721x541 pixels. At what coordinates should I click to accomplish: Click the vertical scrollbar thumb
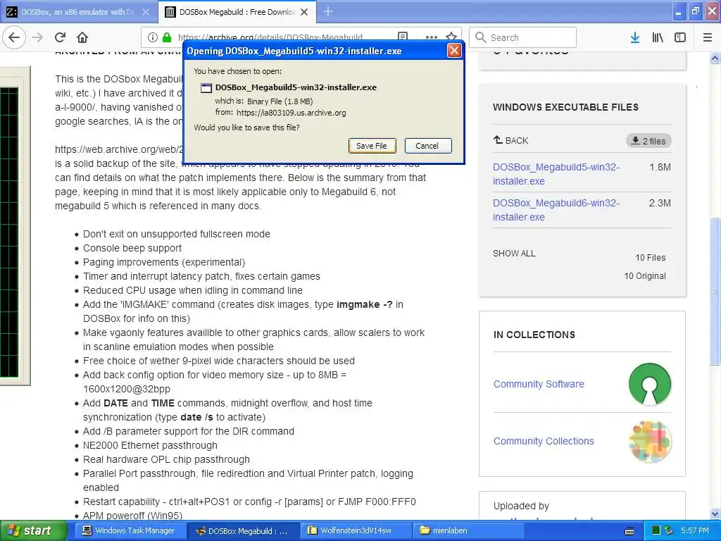(715, 291)
